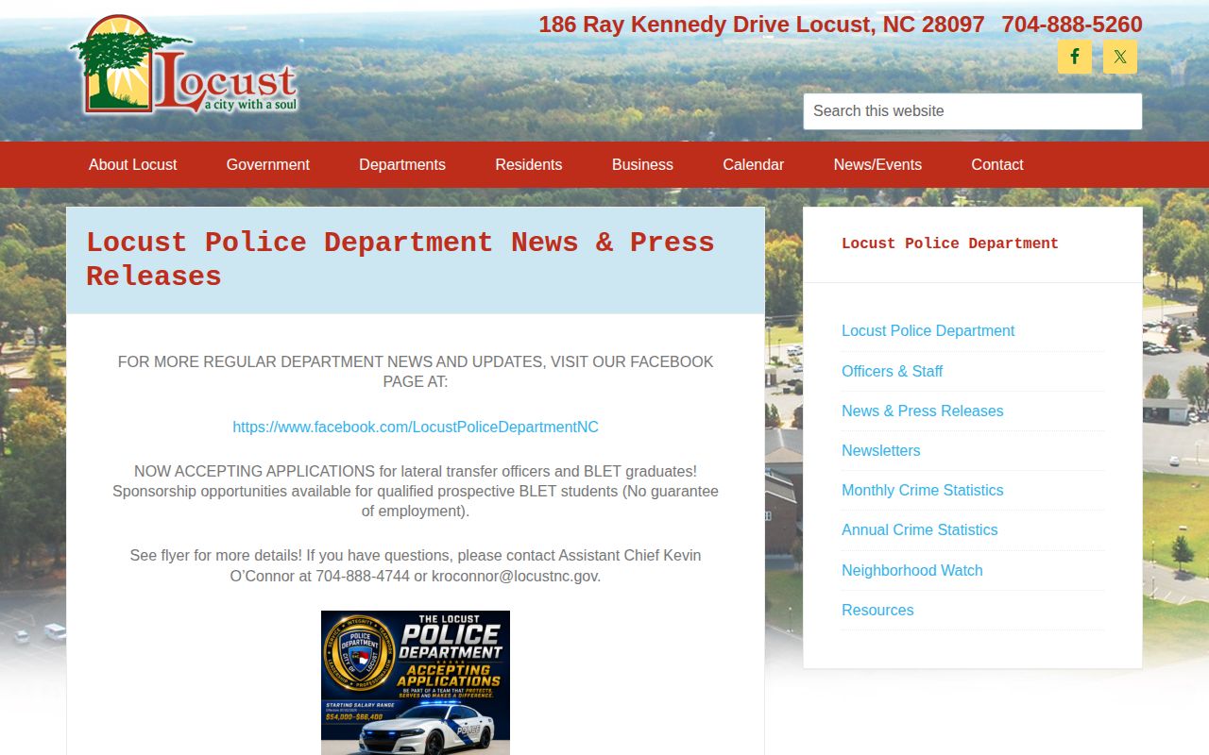The height and width of the screenshot is (755, 1209).
Task: Open Officers & Staff sidebar link
Action: 893,371
